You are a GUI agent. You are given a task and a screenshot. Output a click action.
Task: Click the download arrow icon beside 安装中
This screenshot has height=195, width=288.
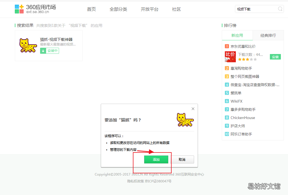(43, 51)
